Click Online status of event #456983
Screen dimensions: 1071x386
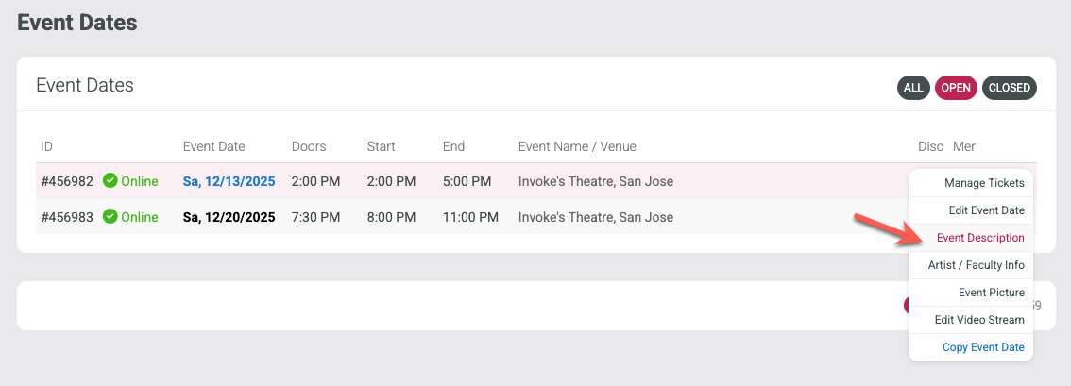tap(140, 217)
